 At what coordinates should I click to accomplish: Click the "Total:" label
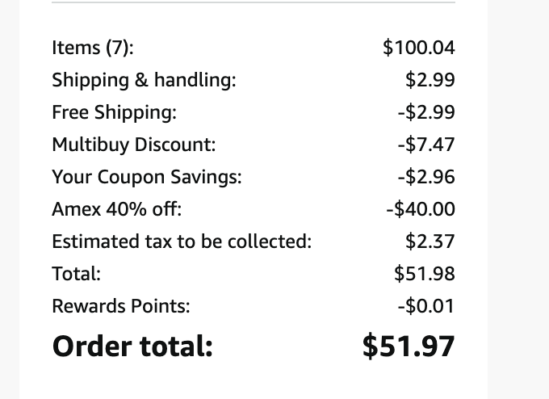coord(76,274)
